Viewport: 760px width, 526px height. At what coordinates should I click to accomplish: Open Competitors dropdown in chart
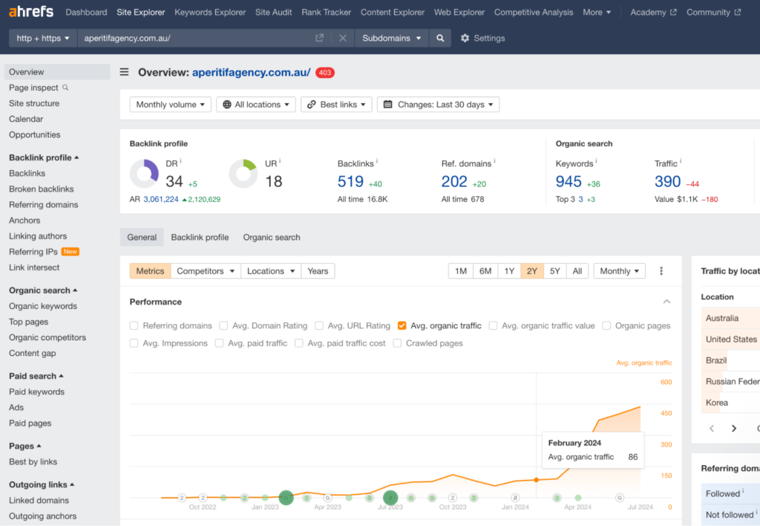206,270
